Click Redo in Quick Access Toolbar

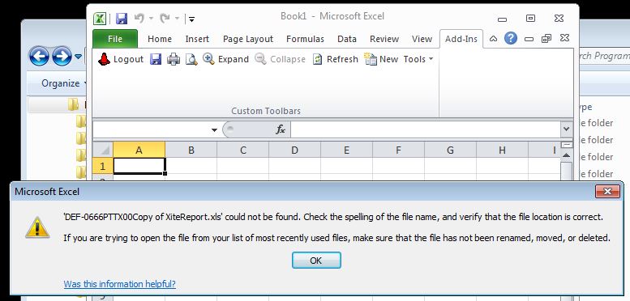click(165, 18)
